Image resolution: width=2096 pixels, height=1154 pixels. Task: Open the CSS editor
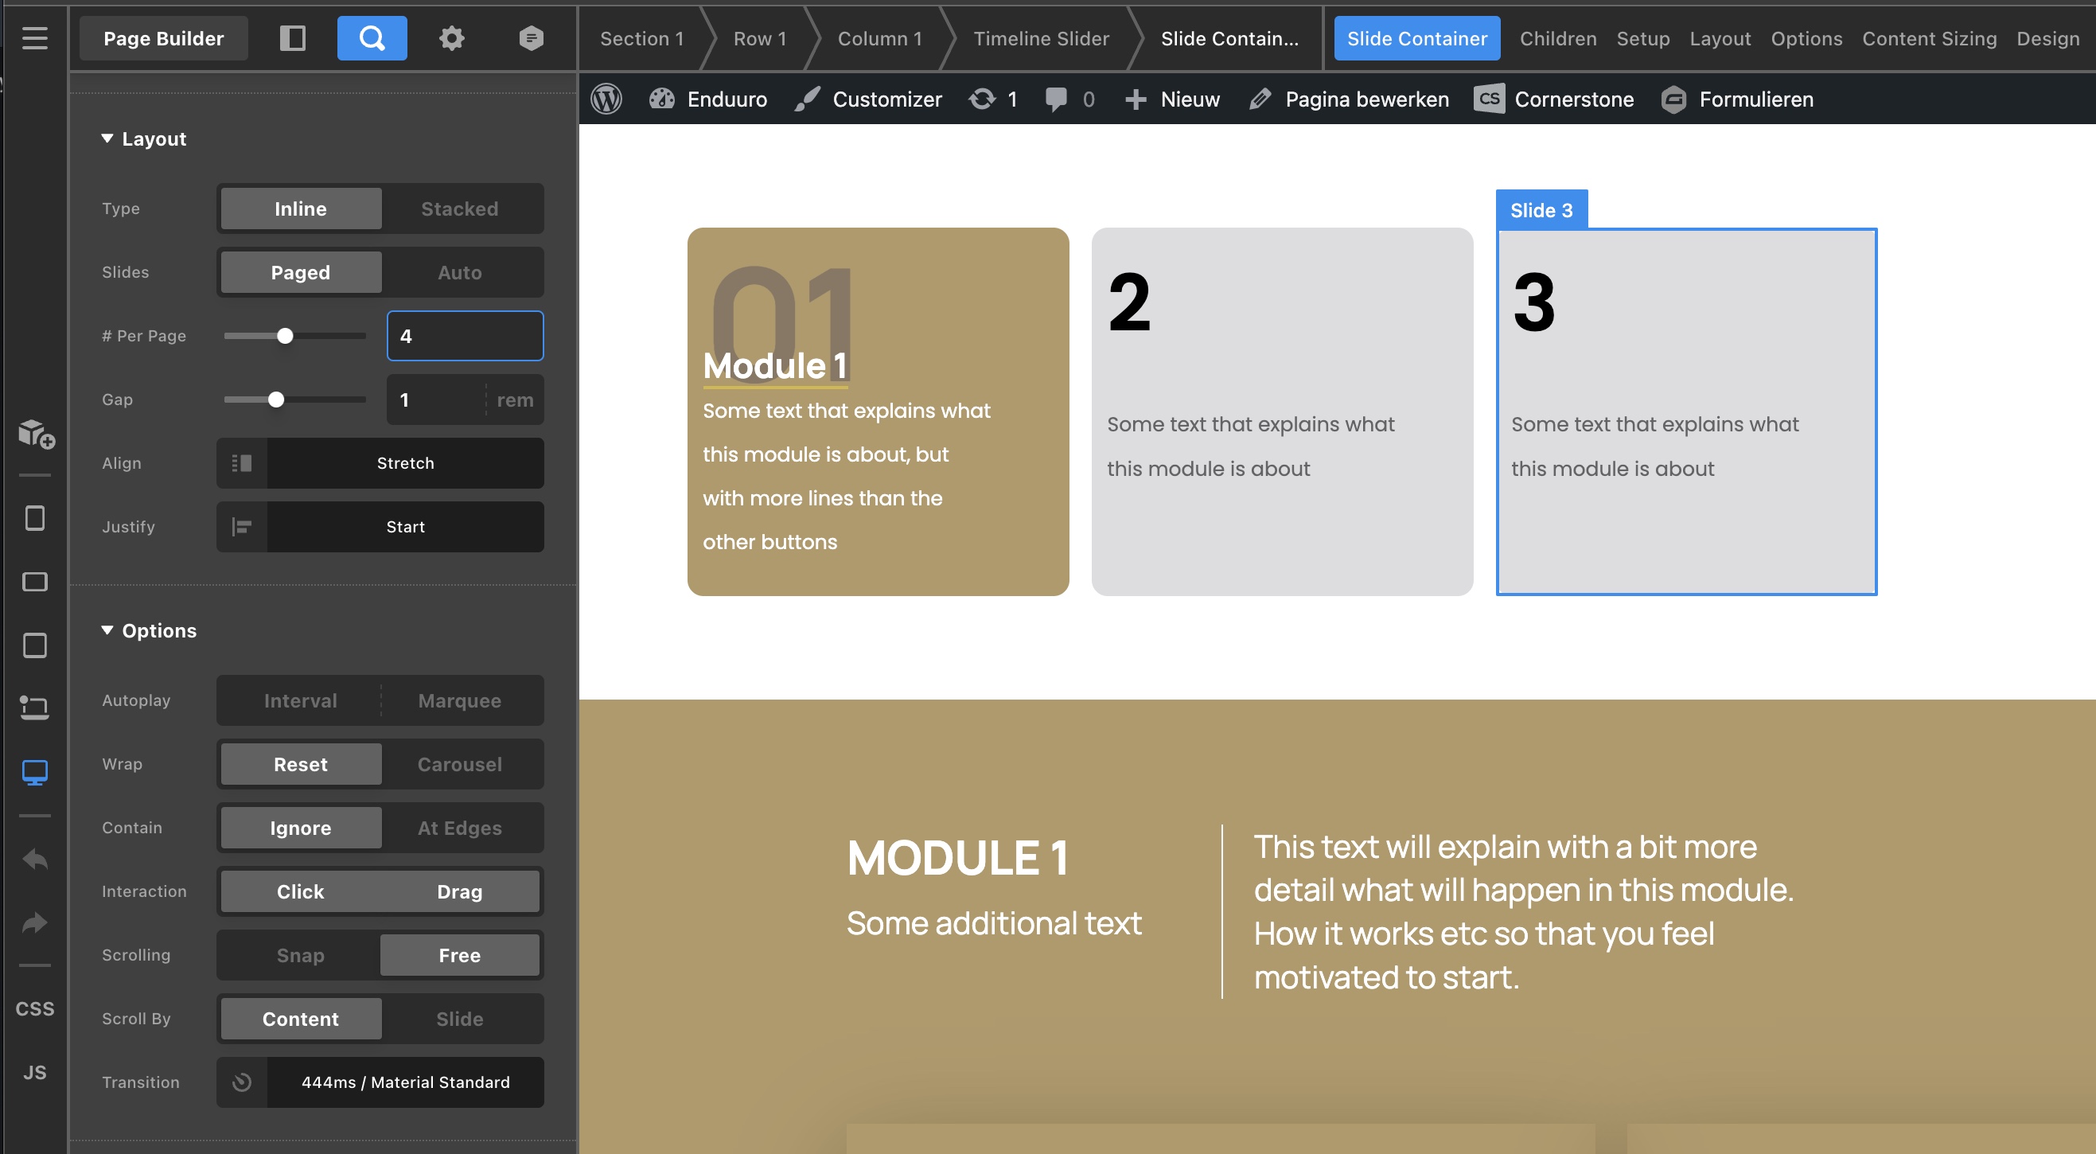tap(34, 1008)
